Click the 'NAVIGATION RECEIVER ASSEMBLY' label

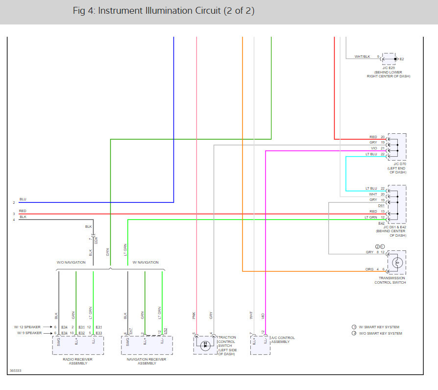146,361
